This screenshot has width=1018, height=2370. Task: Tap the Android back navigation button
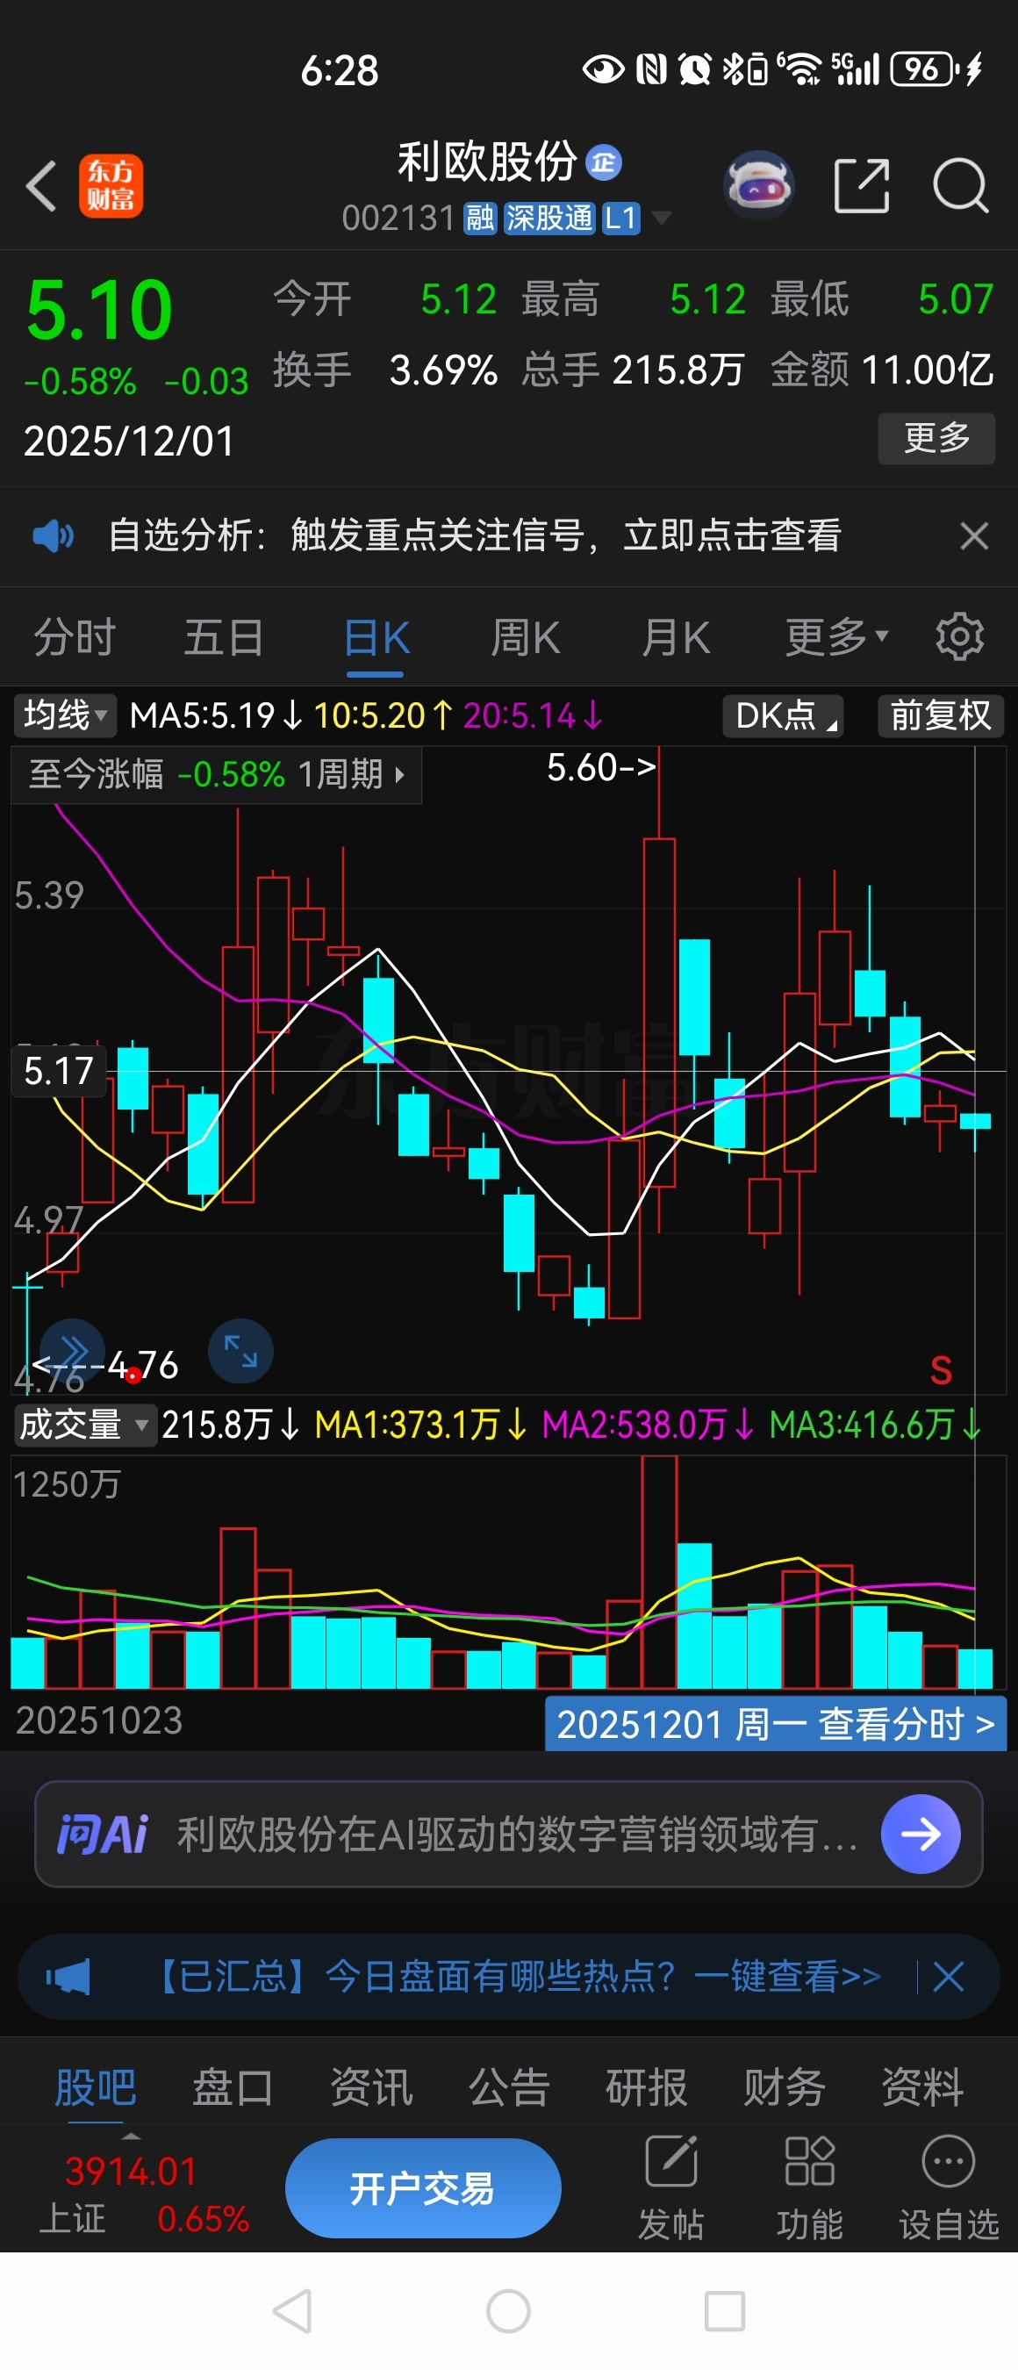293,2311
